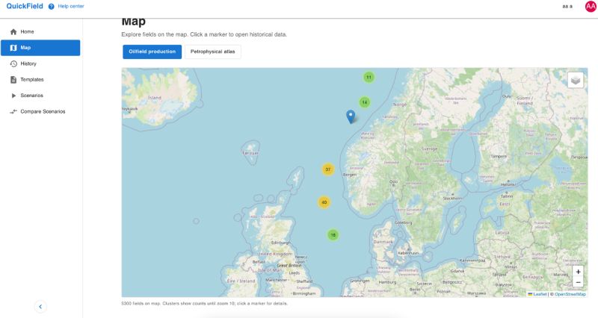Click the 'aa a' username text
Image resolution: width=598 pixels, height=318 pixels.
coord(567,7)
